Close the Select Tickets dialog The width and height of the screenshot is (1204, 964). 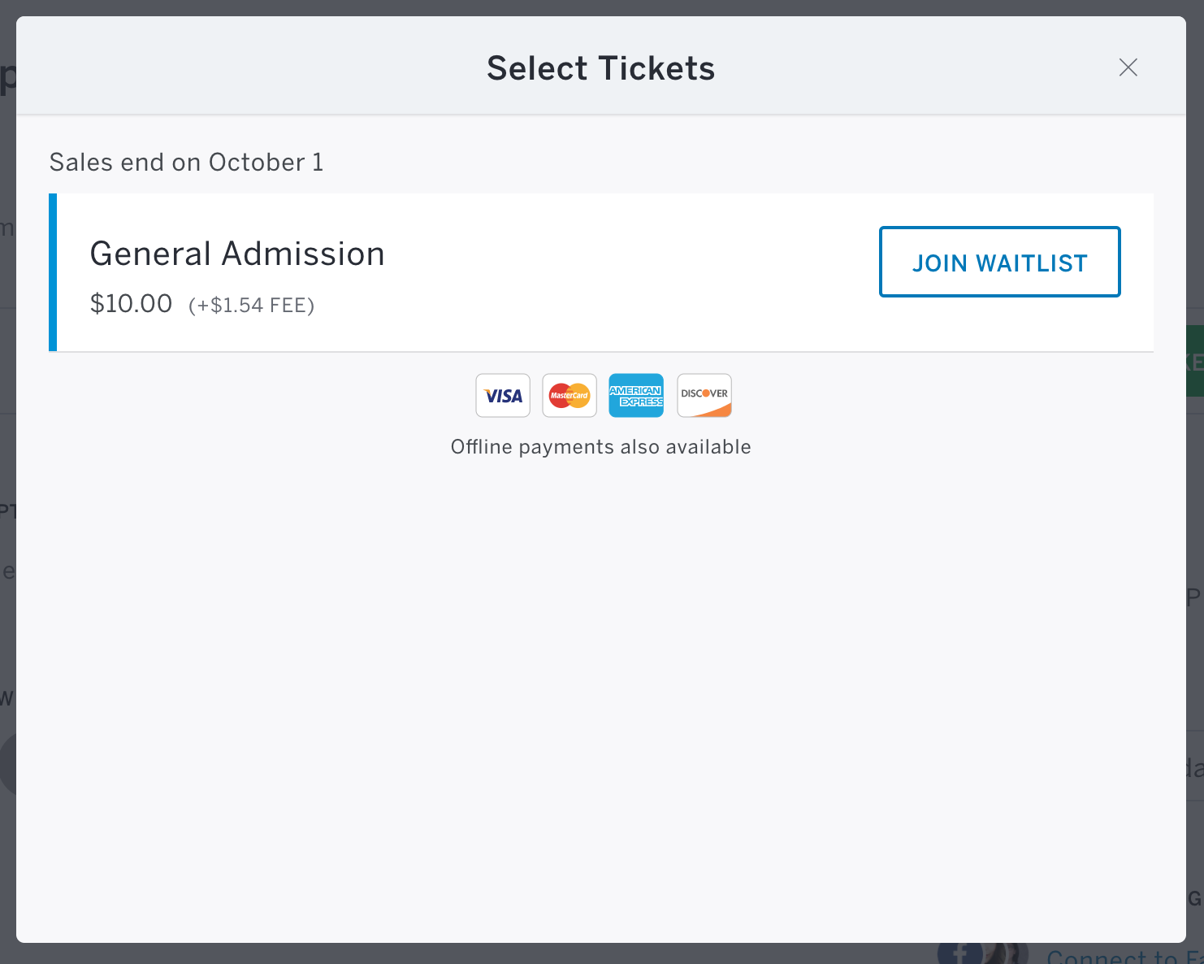click(1128, 67)
